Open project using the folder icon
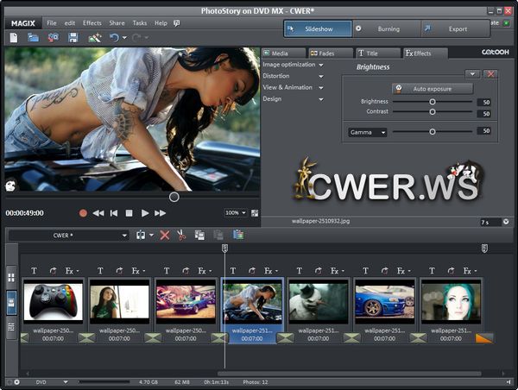The image size is (518, 390). click(x=34, y=38)
